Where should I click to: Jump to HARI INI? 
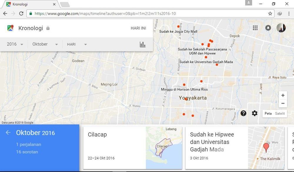(x=138, y=28)
